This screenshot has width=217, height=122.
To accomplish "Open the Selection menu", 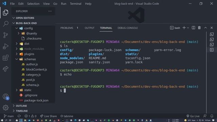I will 33,4.
